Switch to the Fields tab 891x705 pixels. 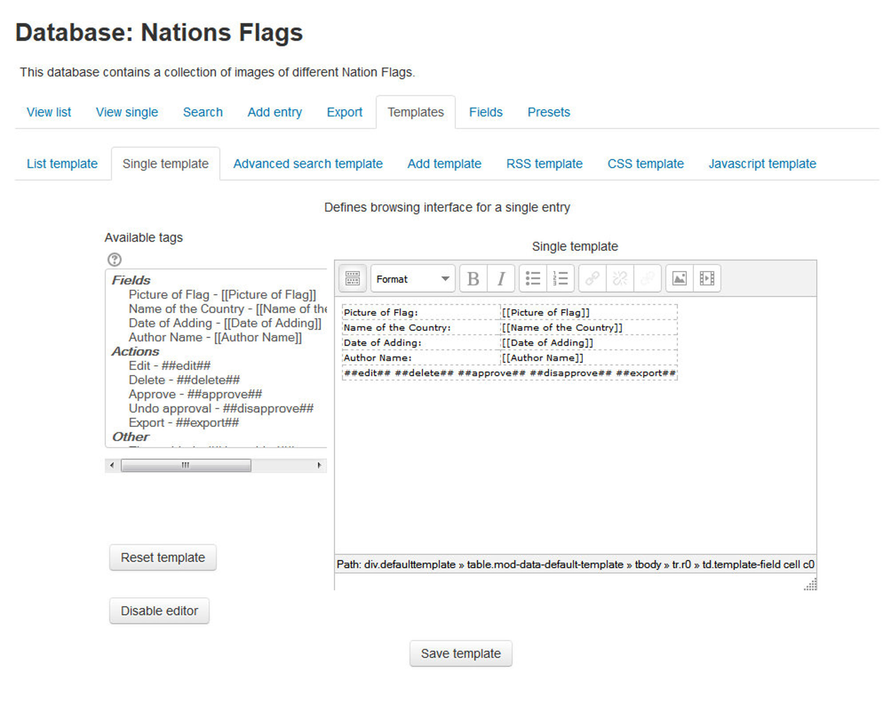[x=485, y=112]
